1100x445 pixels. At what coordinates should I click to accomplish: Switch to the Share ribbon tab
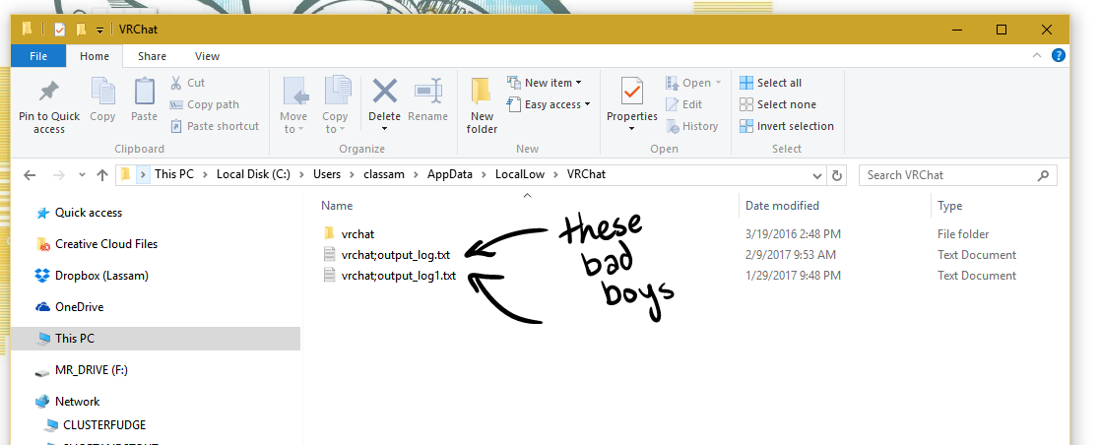click(x=152, y=56)
